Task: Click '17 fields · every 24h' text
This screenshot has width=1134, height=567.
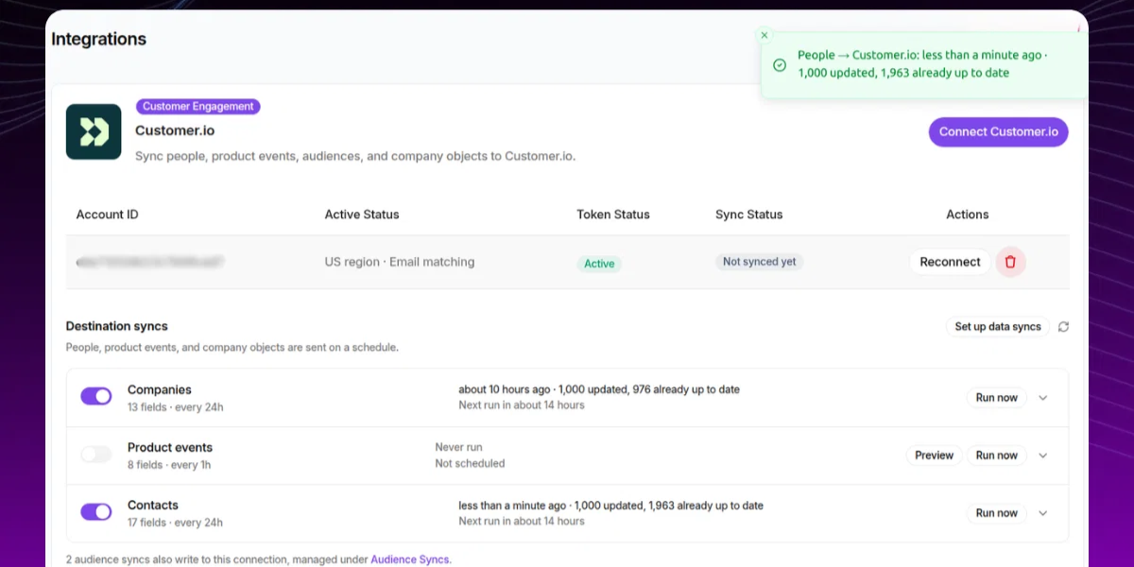Action: [x=175, y=523]
